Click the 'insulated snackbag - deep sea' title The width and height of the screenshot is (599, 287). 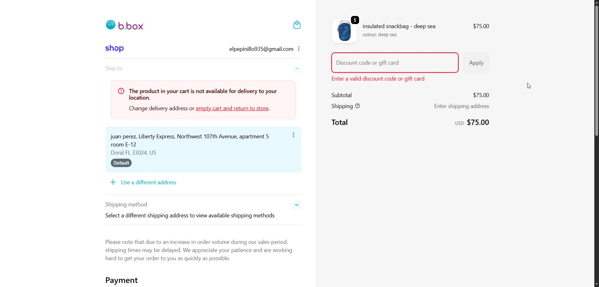coord(399,26)
